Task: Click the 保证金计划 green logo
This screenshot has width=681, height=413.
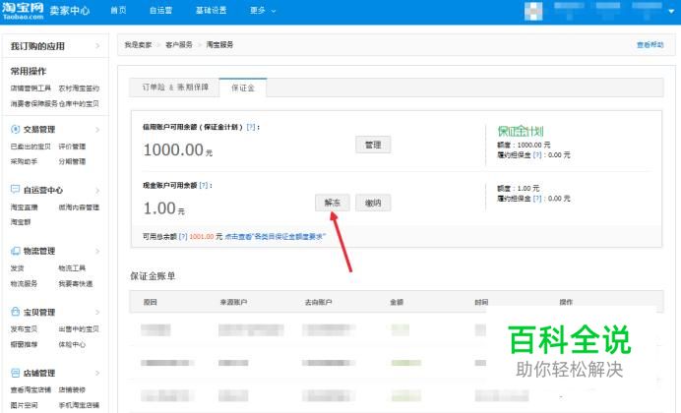Action: click(x=521, y=131)
